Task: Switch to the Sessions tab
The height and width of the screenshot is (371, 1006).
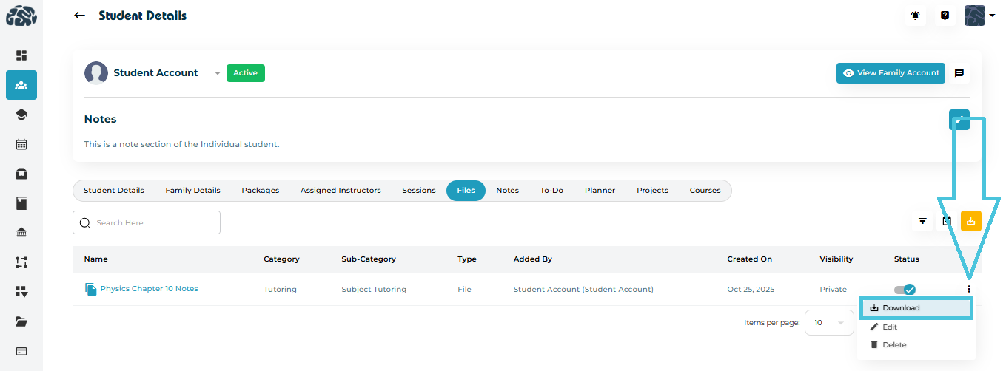Action: coord(418,191)
